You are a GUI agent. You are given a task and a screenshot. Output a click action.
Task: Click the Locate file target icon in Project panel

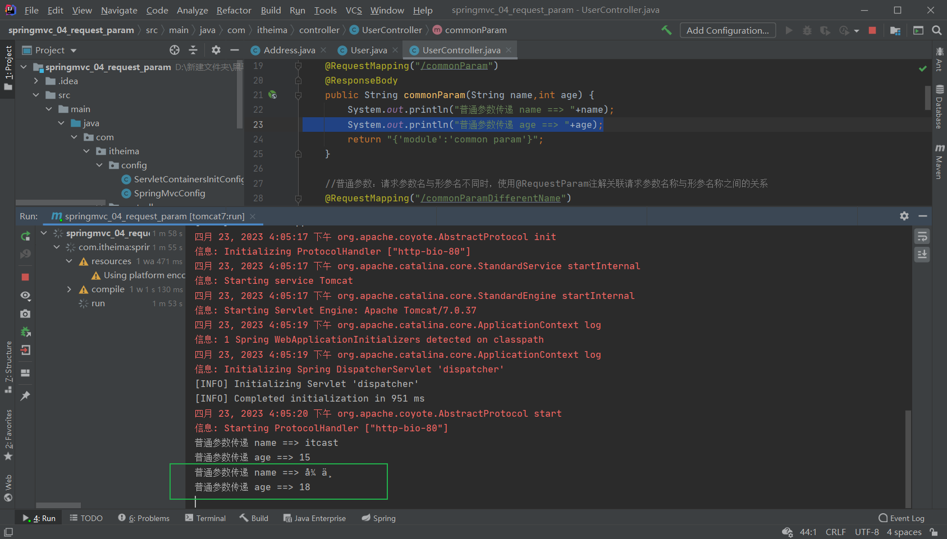click(175, 50)
